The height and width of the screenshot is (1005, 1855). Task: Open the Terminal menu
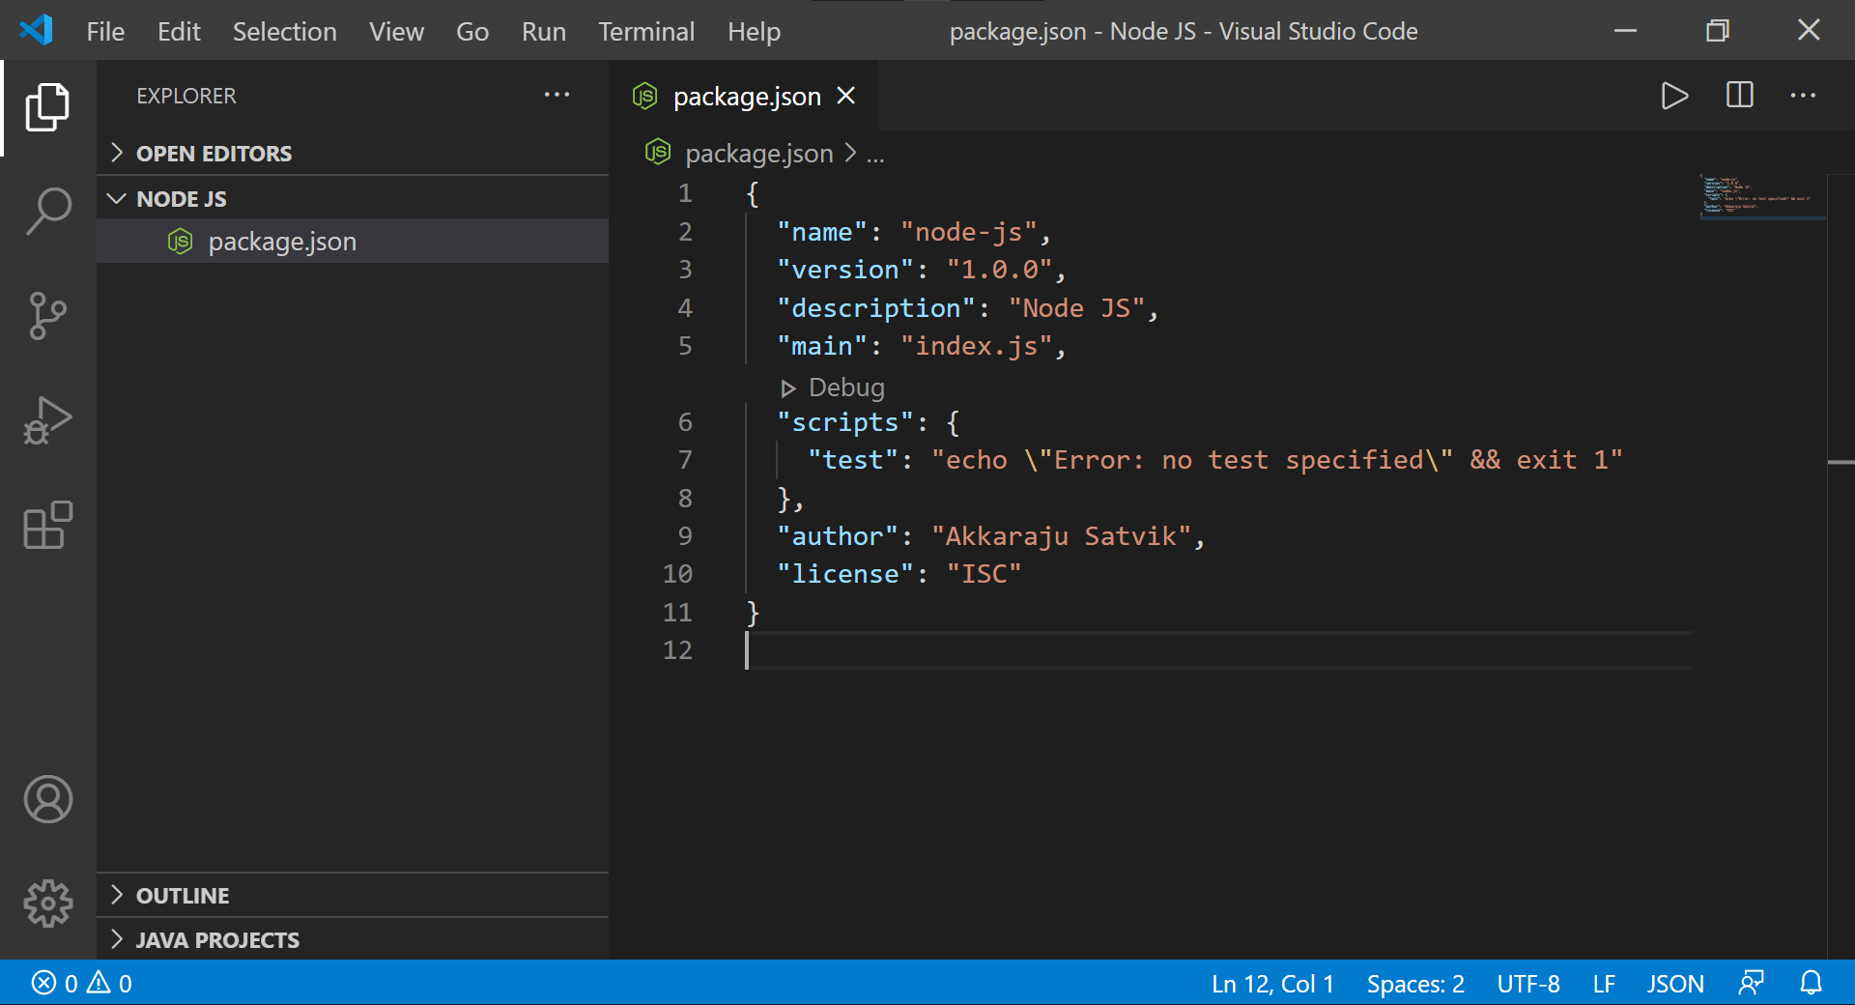645,32
